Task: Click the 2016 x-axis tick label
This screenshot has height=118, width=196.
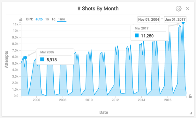Action: coord(168,100)
